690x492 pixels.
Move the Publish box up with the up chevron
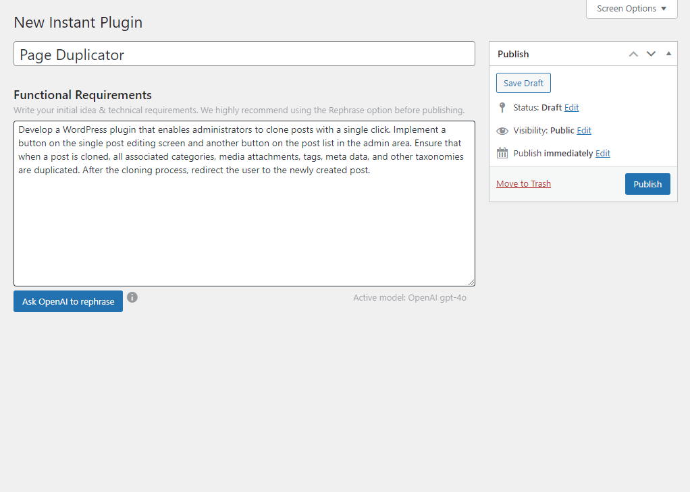[x=633, y=53]
